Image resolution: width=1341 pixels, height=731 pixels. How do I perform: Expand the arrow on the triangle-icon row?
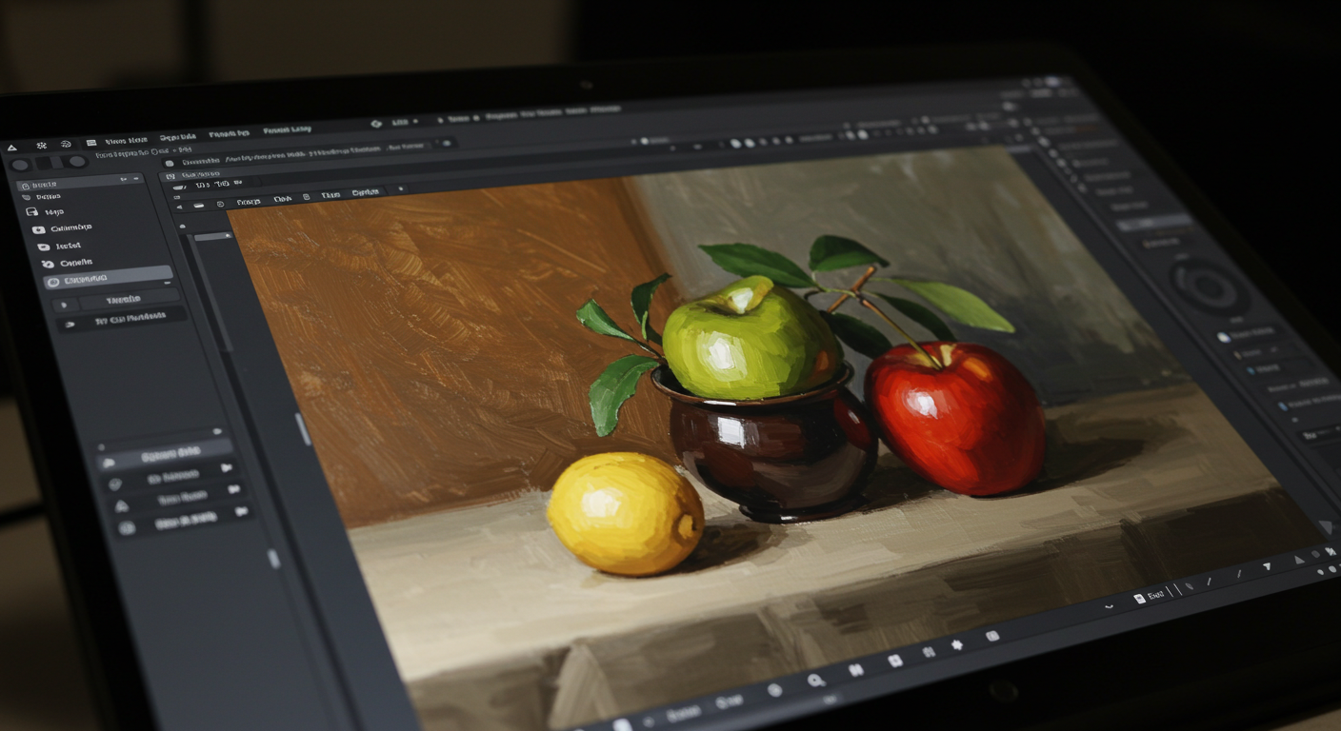234,489
